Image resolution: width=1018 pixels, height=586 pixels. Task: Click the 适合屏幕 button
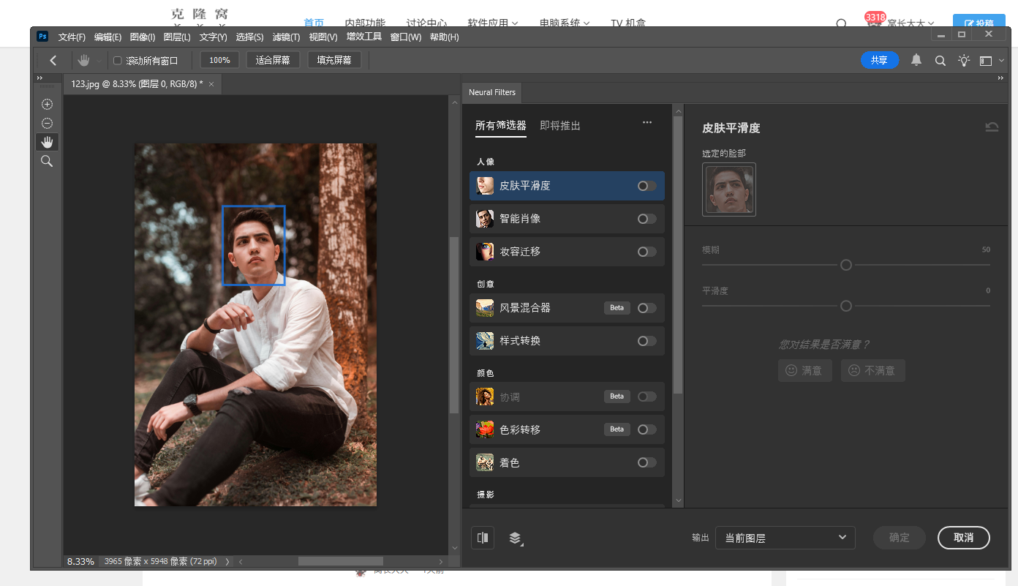(x=273, y=60)
